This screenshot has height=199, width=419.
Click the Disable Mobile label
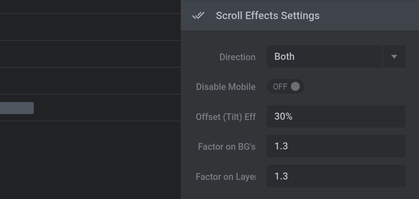coord(226,87)
